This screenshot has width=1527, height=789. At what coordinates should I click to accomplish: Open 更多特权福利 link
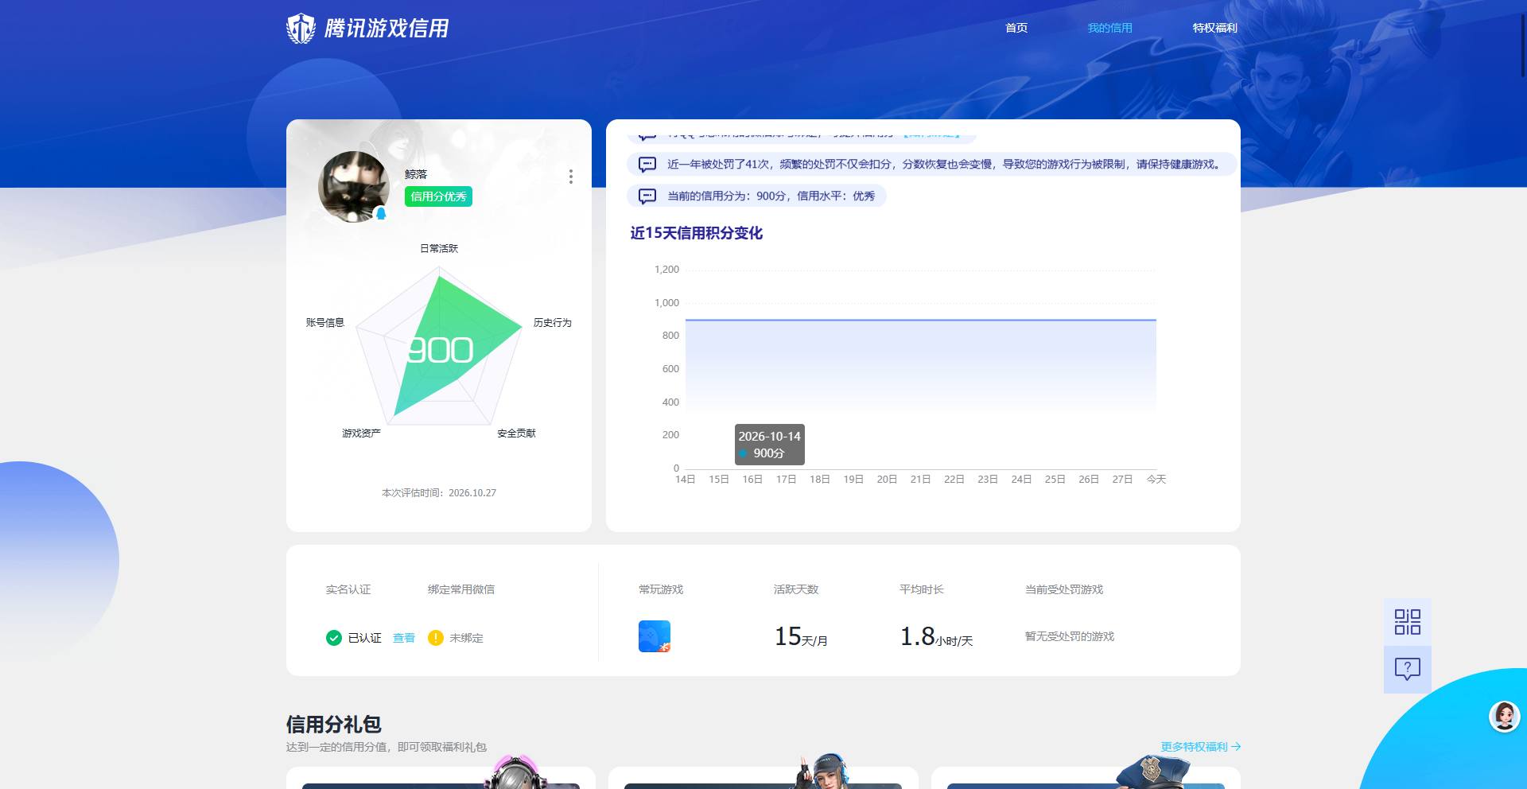[1200, 747]
